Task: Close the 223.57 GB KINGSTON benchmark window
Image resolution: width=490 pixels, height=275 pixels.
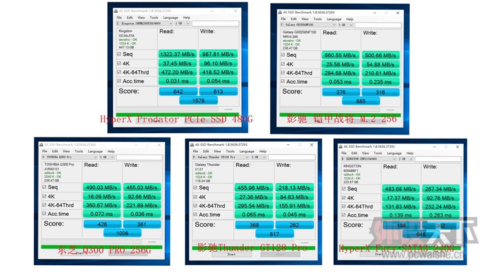Action: (x=457, y=147)
